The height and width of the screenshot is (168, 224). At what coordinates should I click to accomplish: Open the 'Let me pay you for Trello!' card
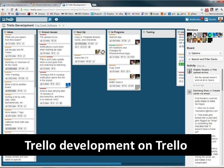click(x=19, y=53)
